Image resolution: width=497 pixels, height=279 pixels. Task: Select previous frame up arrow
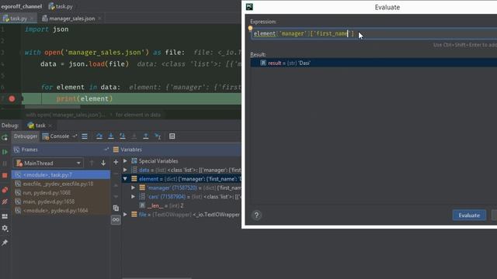92,164
